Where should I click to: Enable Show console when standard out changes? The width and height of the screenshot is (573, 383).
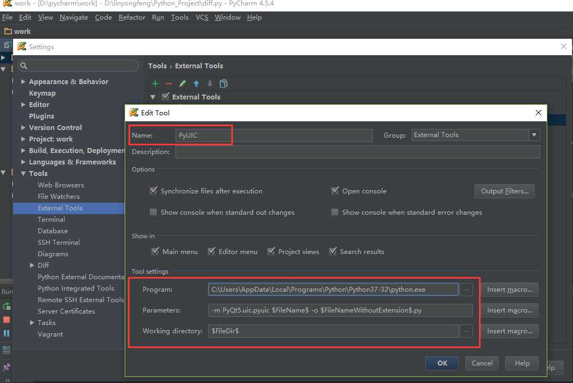[x=154, y=212]
